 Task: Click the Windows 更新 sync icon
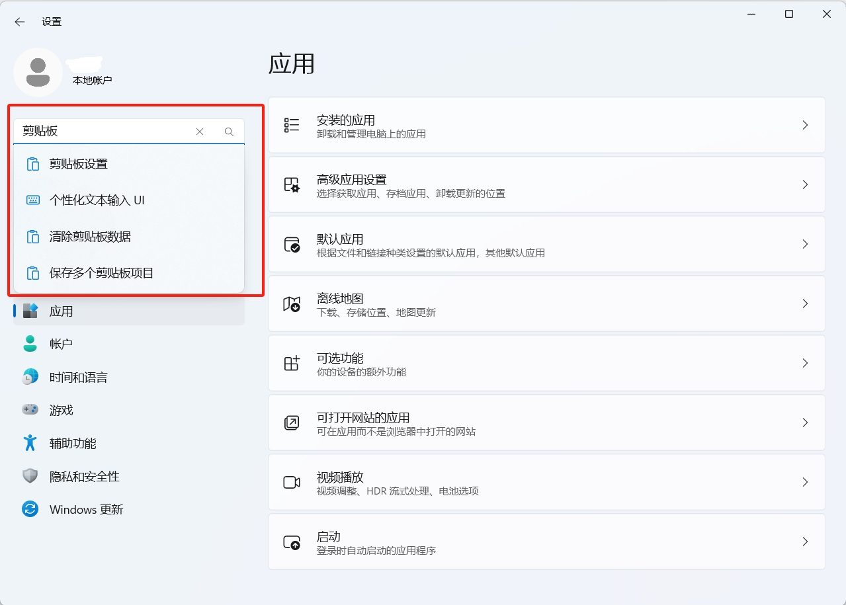tap(30, 509)
